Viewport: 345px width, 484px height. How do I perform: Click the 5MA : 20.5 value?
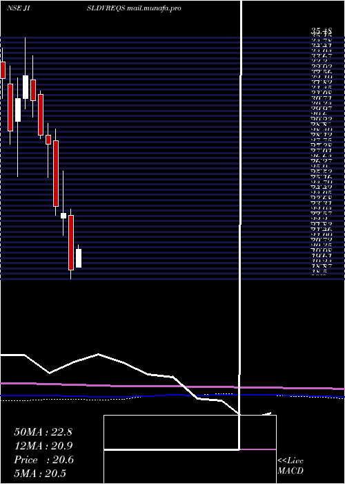point(40,474)
